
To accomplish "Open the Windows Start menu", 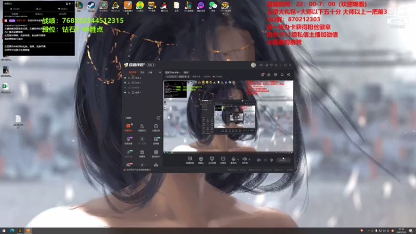I will point(4,231).
